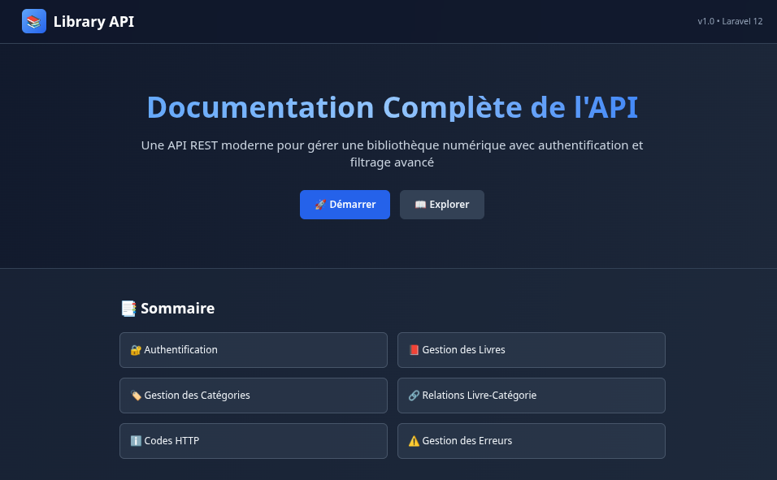Click the warning triangle for Gestion des Erreurs
This screenshot has width=777, height=480.
pyautogui.click(x=415, y=440)
